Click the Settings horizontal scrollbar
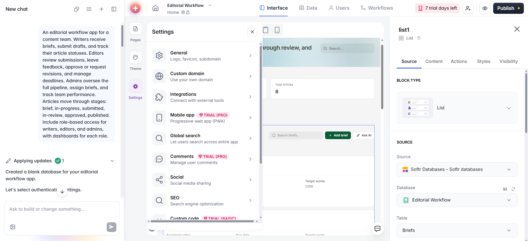The width and height of the screenshot is (528, 241). click(202, 221)
